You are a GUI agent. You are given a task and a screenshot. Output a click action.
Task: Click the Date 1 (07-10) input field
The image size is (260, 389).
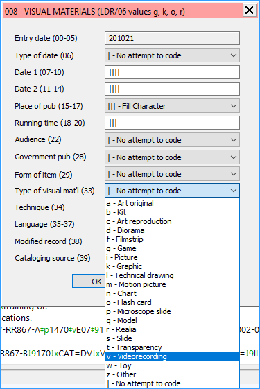pyautogui.click(x=172, y=72)
